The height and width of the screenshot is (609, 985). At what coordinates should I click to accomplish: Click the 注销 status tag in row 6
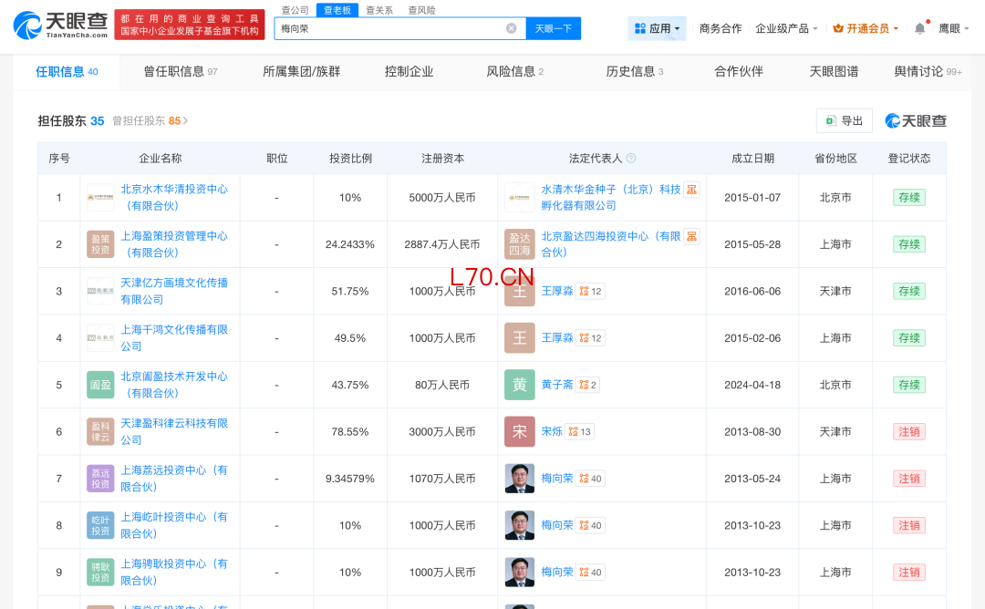(909, 432)
